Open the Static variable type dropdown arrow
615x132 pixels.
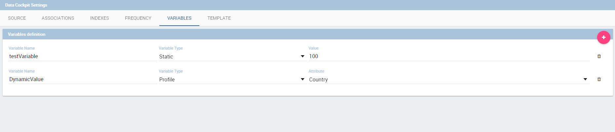tap(302, 56)
